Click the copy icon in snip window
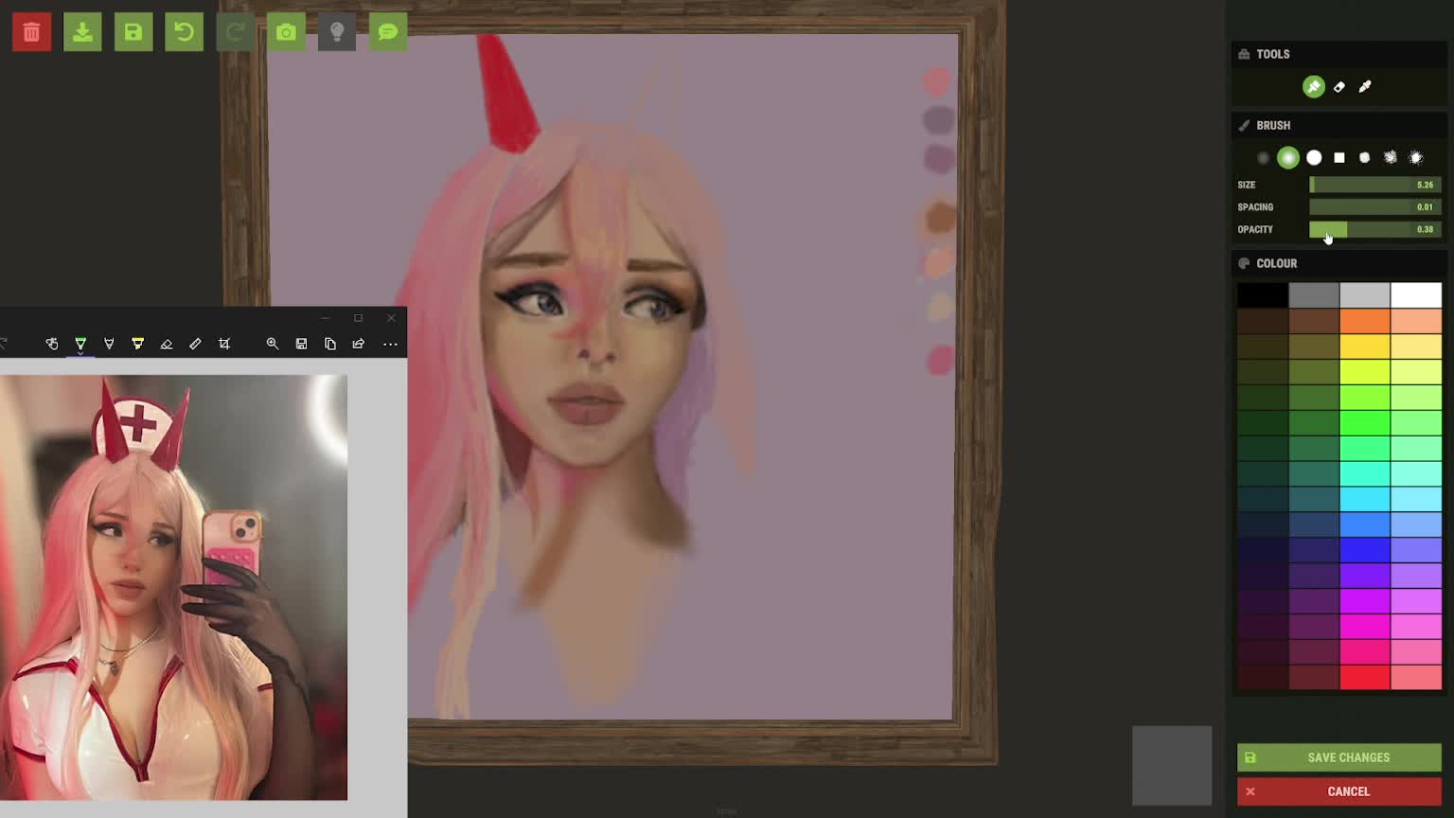 330,344
